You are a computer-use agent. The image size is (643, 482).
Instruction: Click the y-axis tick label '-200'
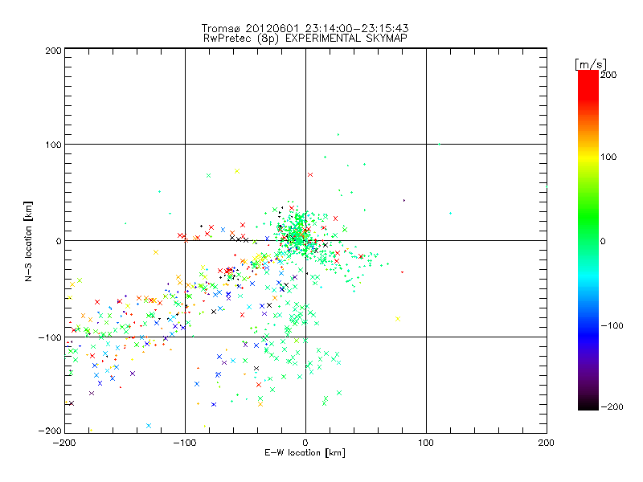pyautogui.click(x=50, y=431)
